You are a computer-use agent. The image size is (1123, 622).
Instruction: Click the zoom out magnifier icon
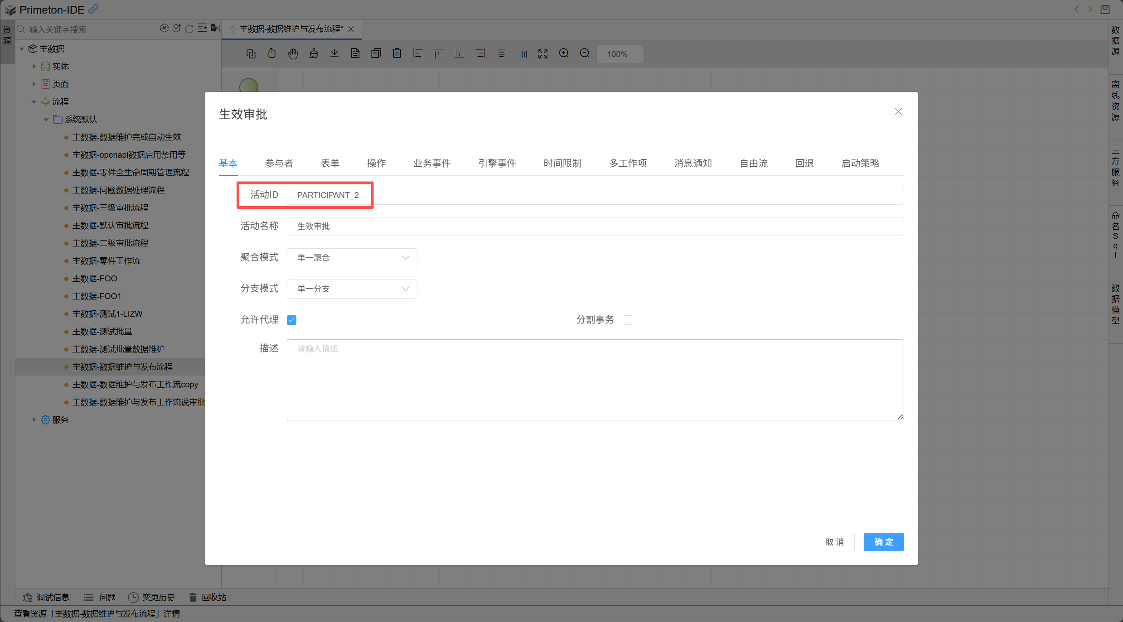pos(585,53)
